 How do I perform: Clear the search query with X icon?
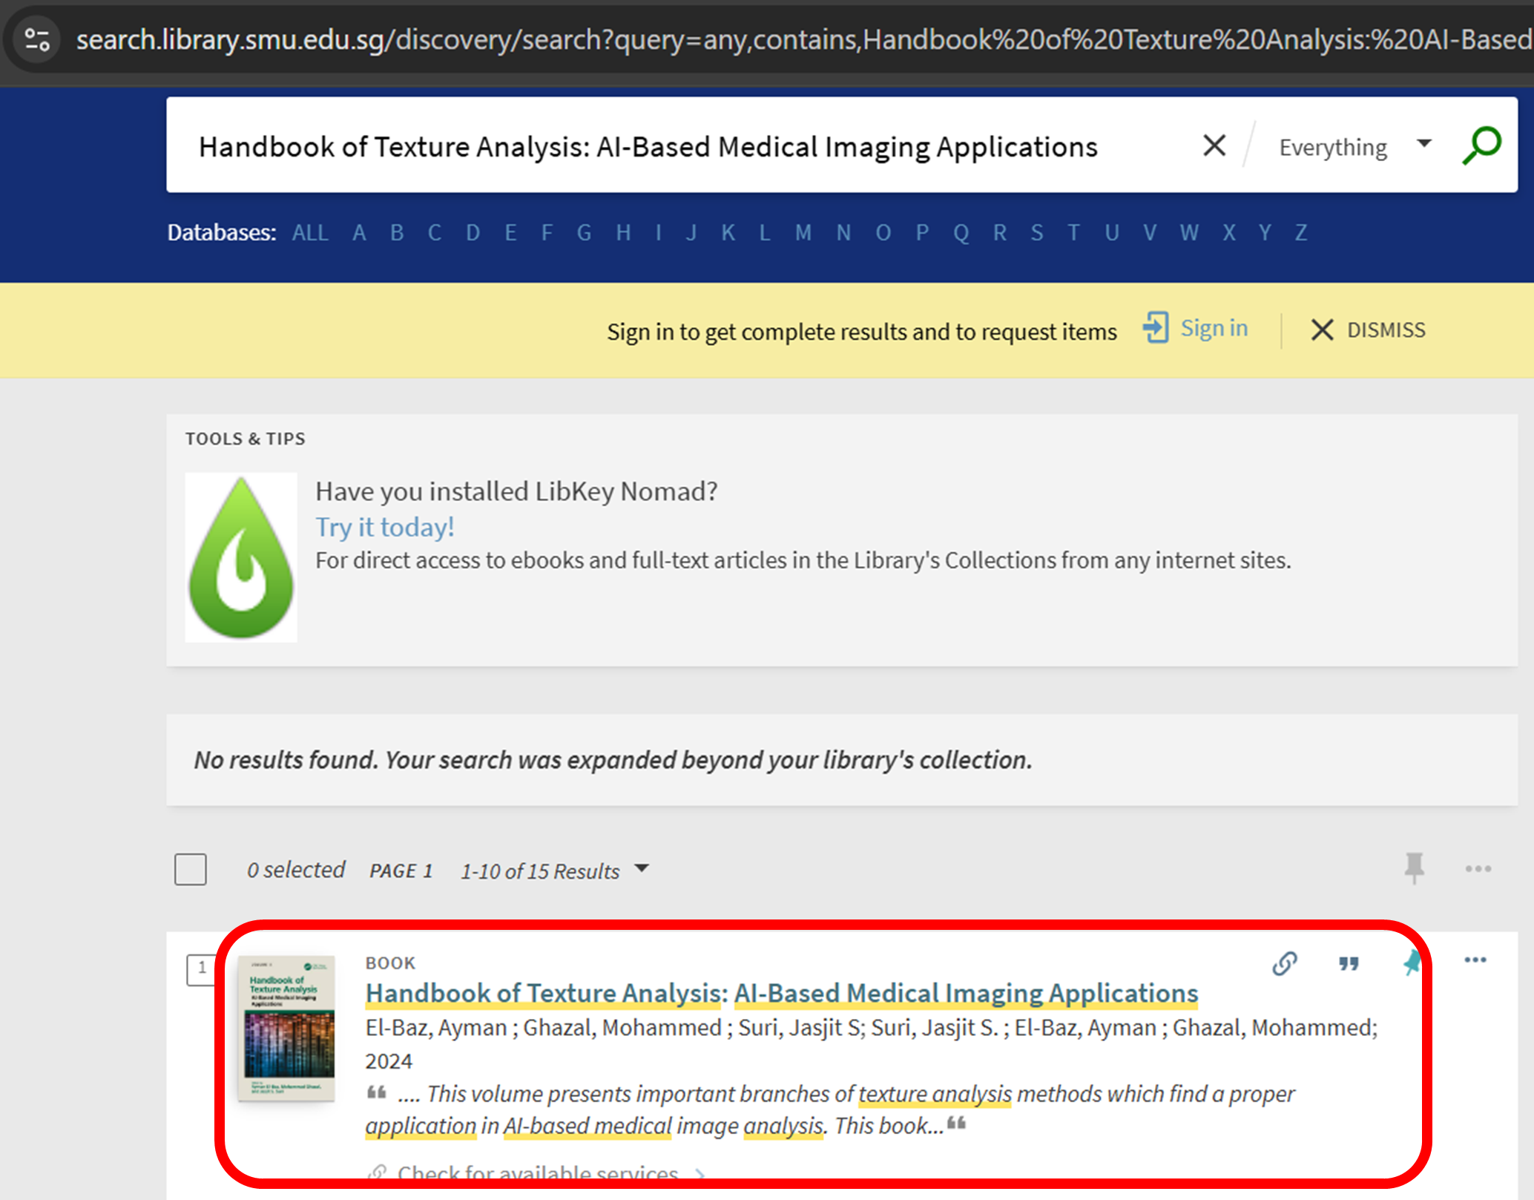pos(1214,145)
